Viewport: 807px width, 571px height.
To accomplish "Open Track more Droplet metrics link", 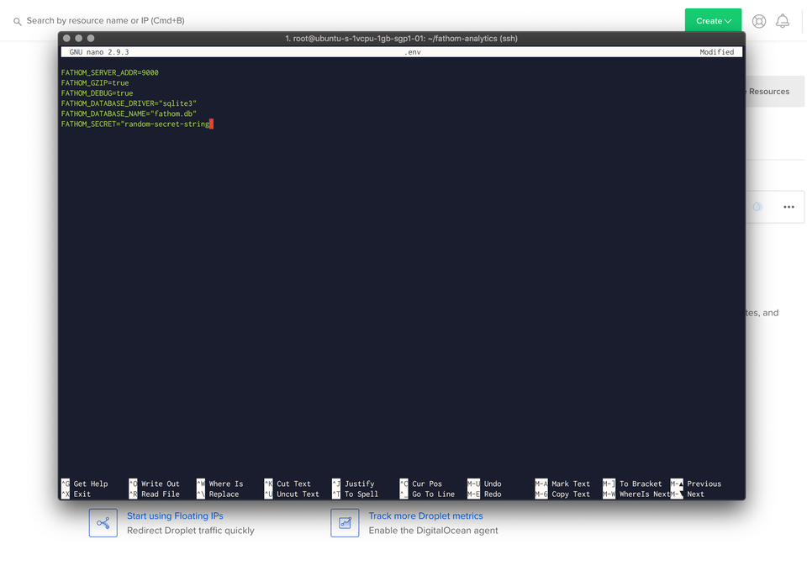I will tap(425, 515).
